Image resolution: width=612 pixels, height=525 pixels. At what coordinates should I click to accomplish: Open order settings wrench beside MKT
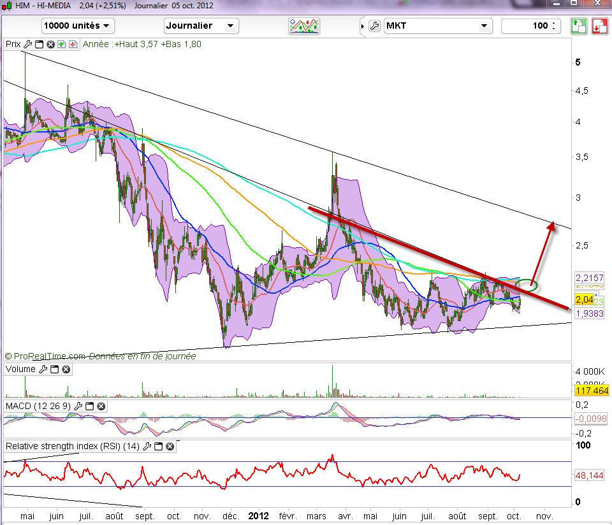coord(374,26)
